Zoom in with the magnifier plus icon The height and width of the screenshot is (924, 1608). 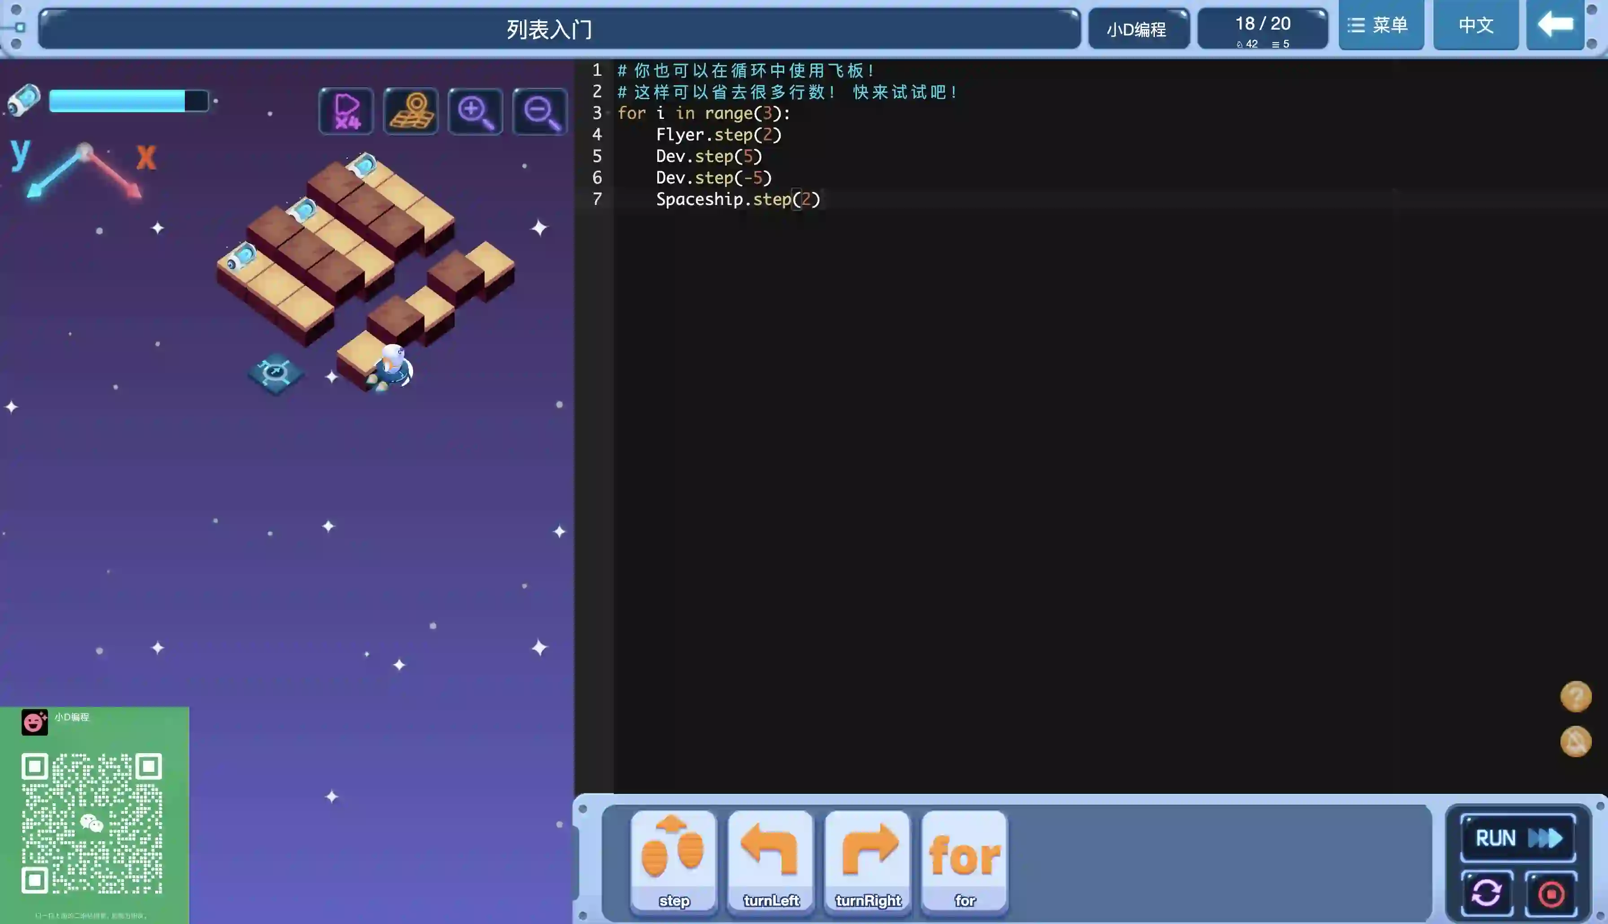[x=475, y=111]
